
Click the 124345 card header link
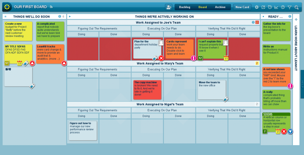click(x=268, y=114)
